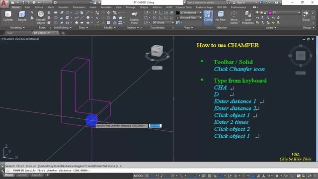The width and height of the screenshot is (318, 179).
Task: Expand the Solid Editing panel
Action: 63,28
